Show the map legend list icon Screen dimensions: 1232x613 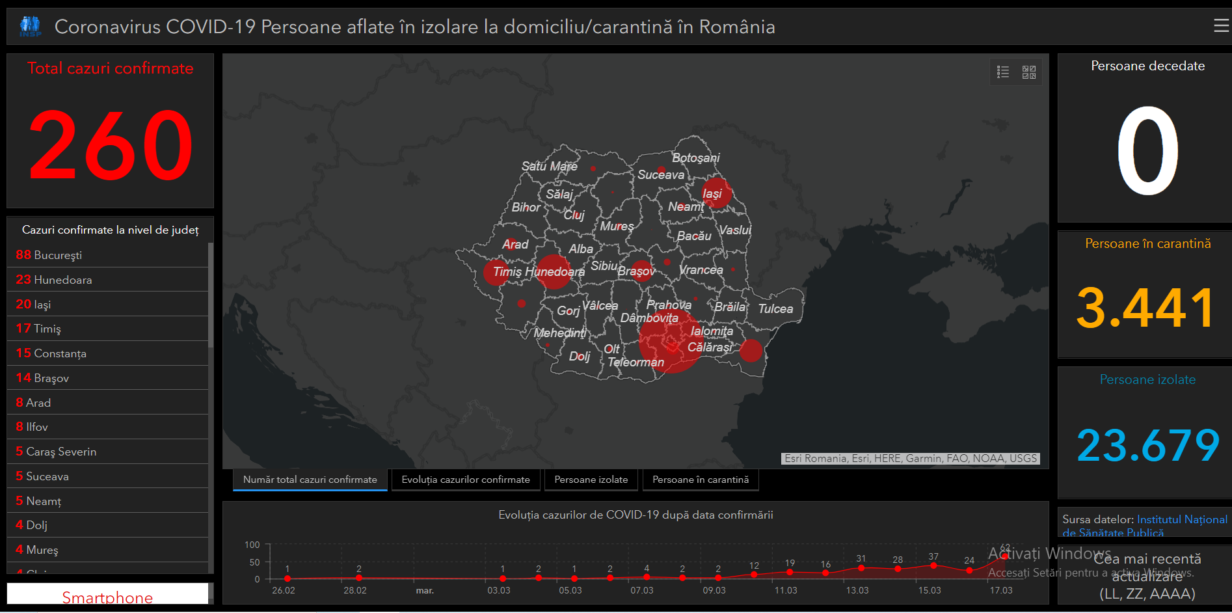[1003, 72]
